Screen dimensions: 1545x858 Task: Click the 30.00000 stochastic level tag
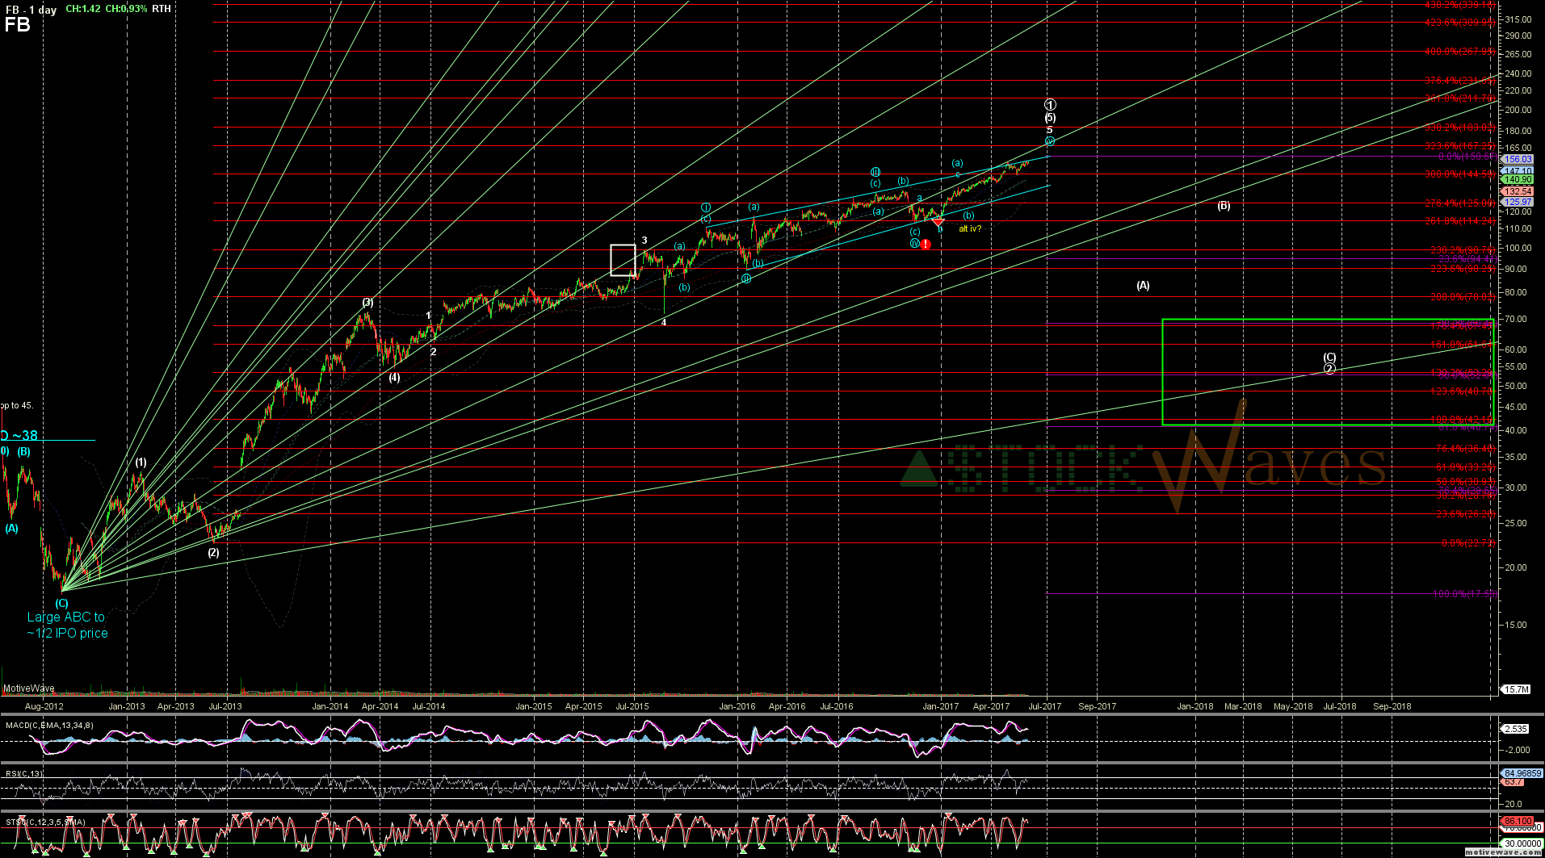point(1521,843)
